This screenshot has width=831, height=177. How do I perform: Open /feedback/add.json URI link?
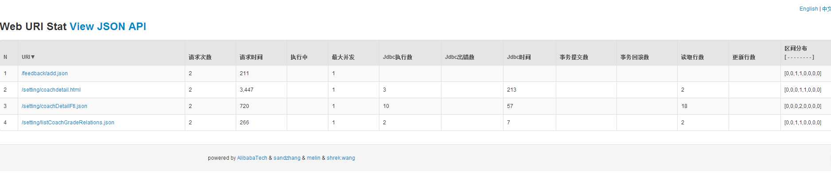click(45, 73)
